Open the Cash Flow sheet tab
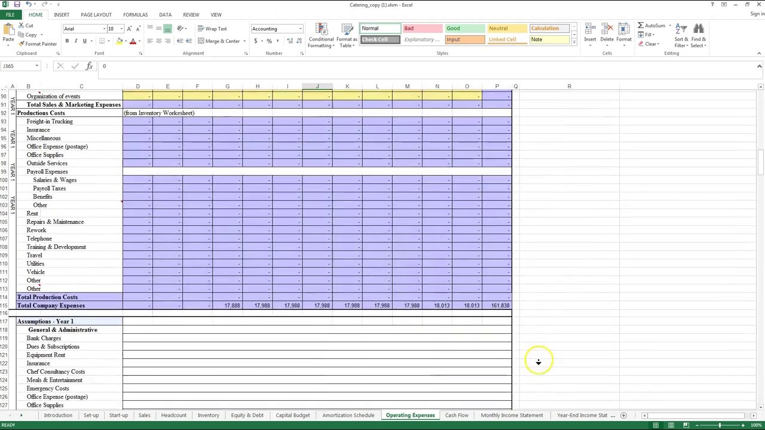 pos(457,415)
